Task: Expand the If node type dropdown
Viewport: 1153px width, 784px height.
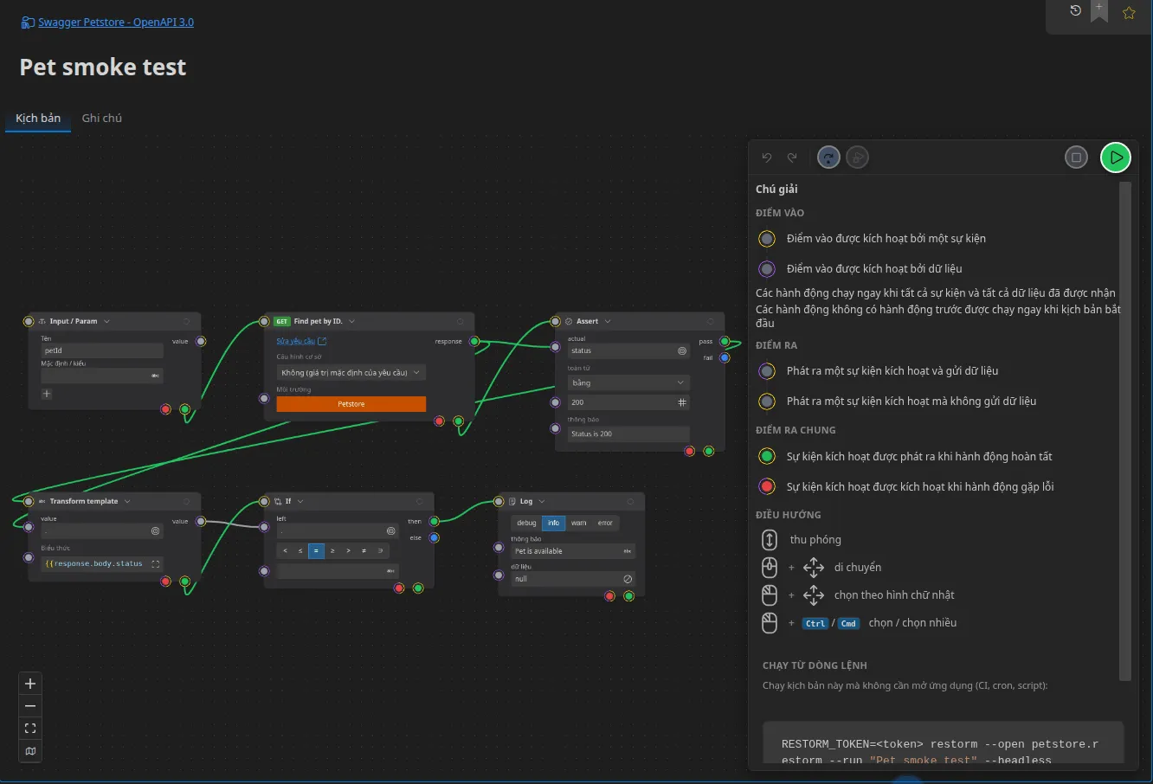Action: pos(300,501)
